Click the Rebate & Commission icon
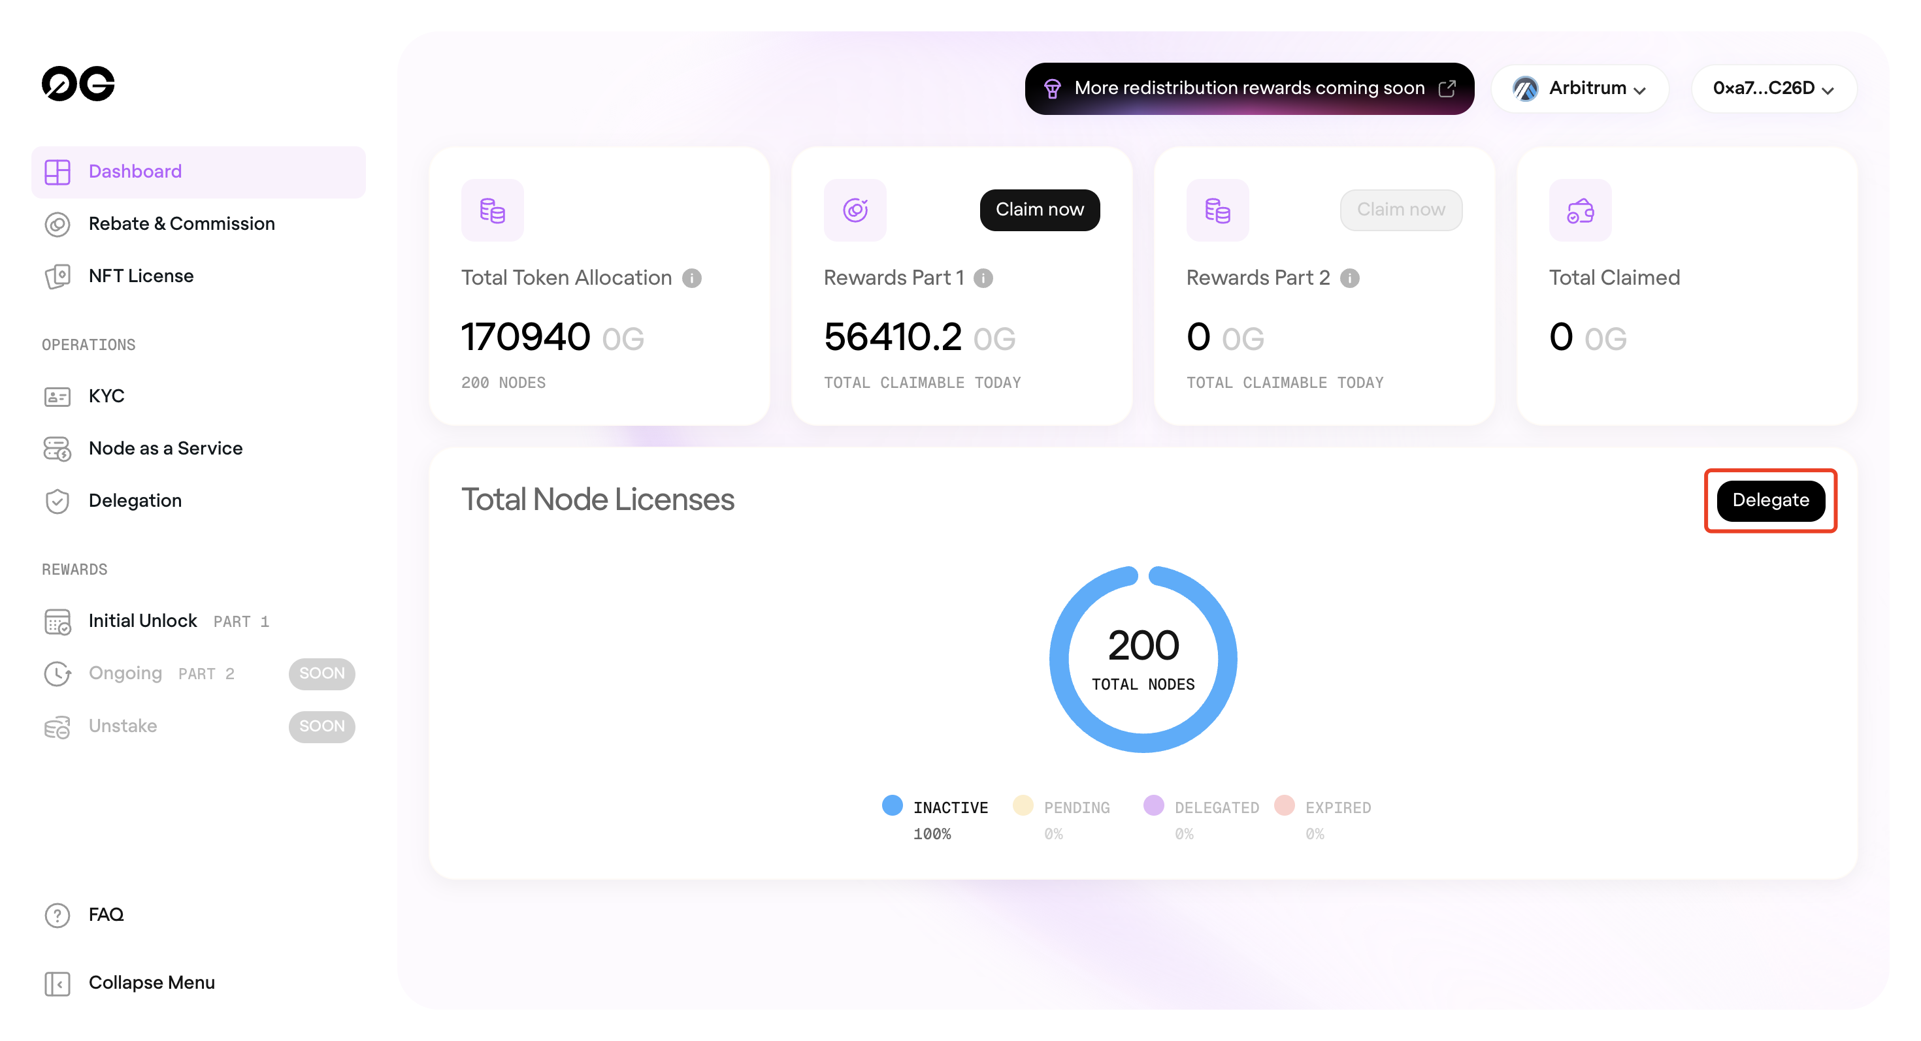1921x1041 pixels. (x=57, y=224)
